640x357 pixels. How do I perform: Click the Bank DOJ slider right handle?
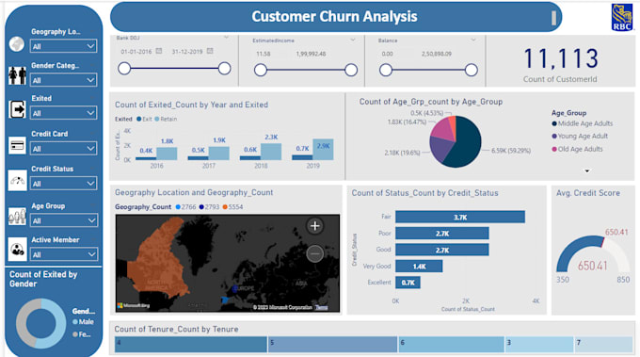coord(224,68)
